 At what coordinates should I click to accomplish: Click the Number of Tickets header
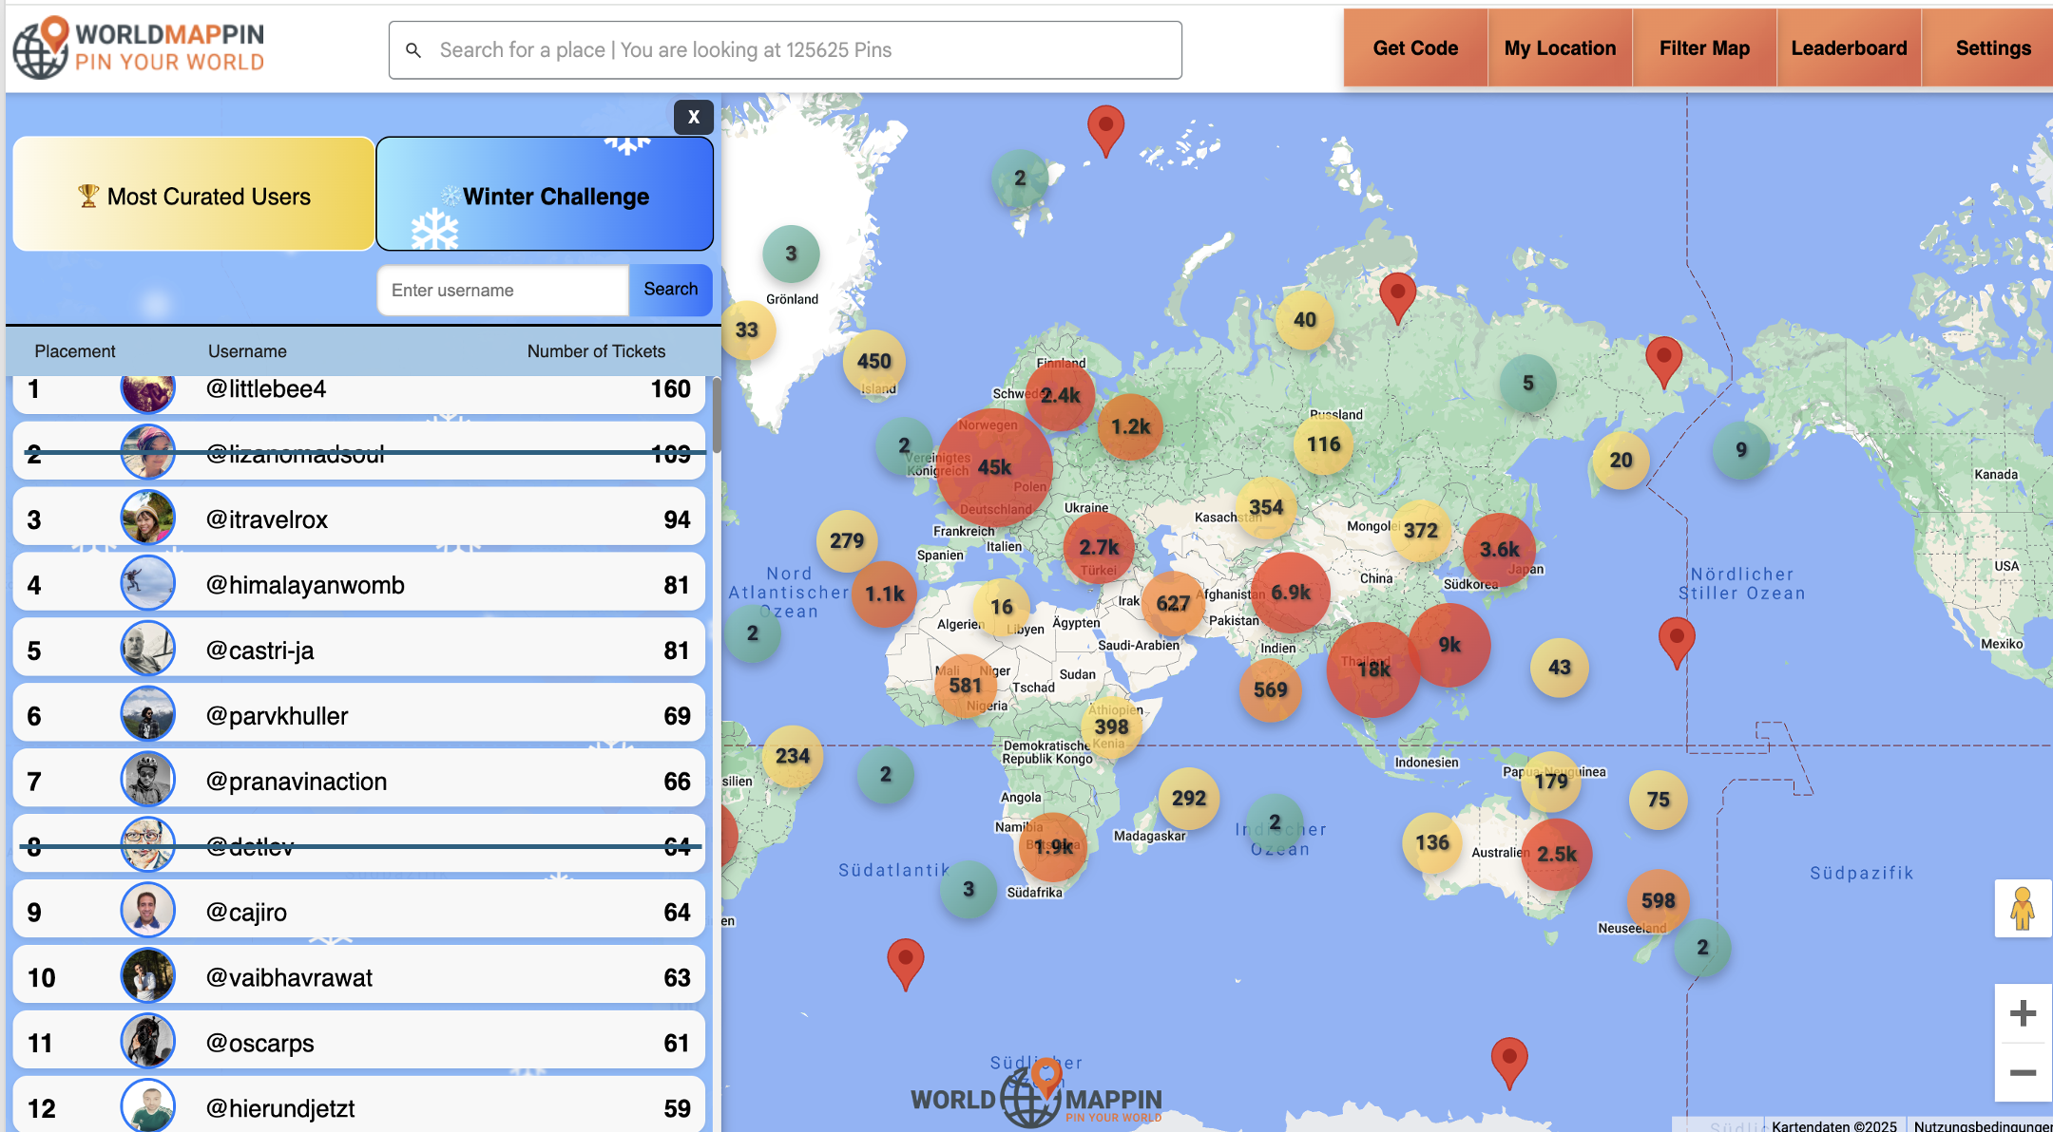tap(596, 351)
